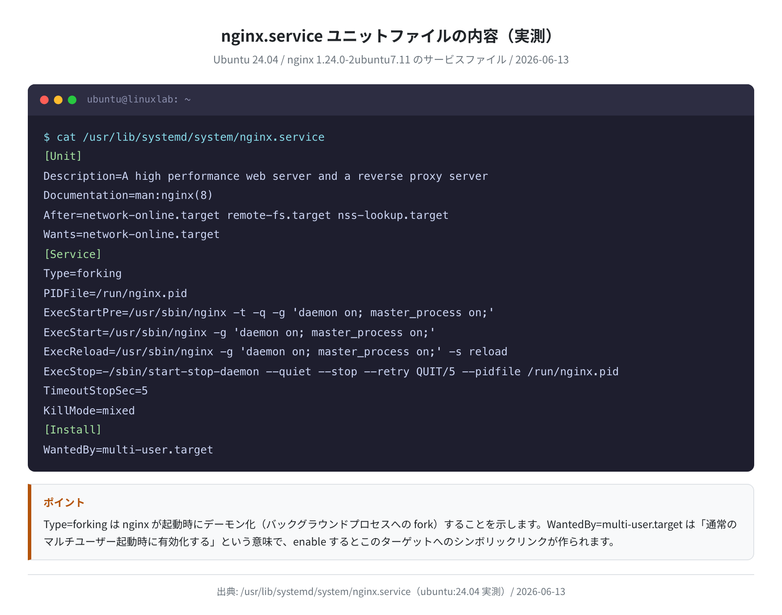
Task: Click the '[Service]' section header
Action: 73,255
